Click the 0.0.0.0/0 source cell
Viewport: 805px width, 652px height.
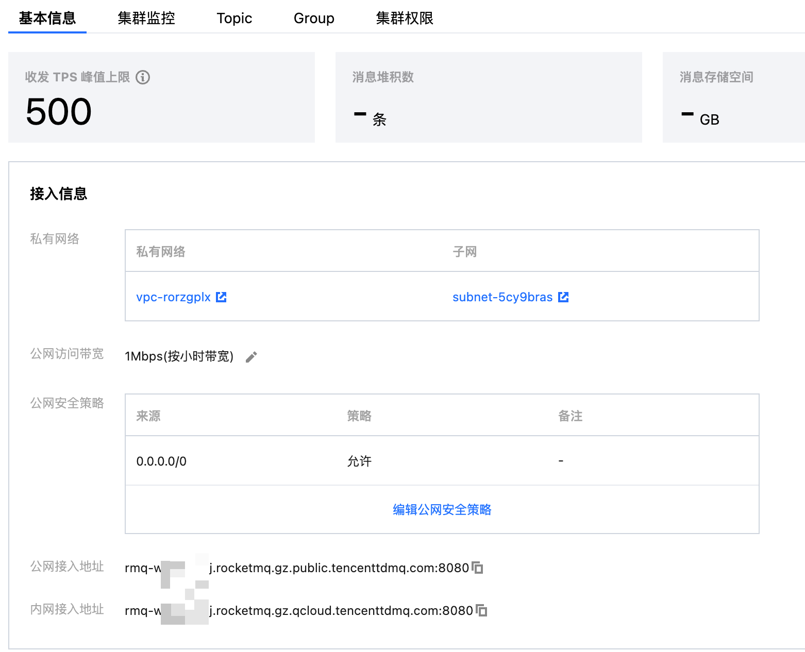(x=161, y=461)
